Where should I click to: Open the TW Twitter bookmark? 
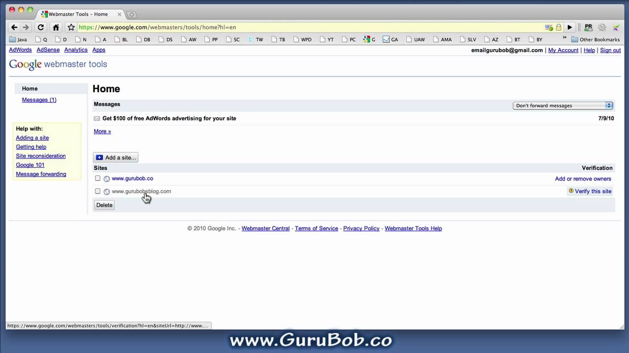tap(256, 39)
